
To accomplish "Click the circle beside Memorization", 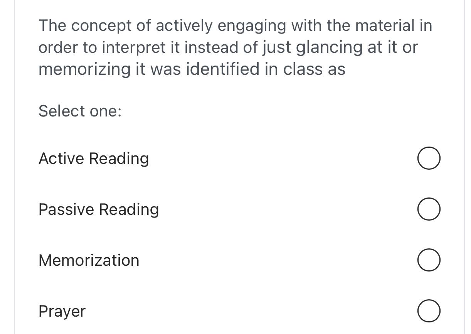I will pos(429,260).
